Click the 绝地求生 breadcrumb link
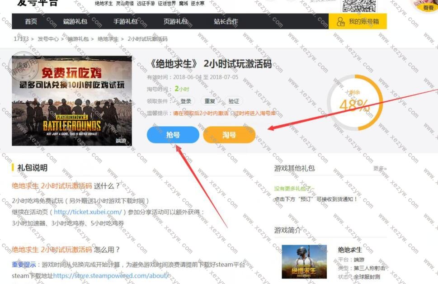This screenshot has width=438, height=284. [x=108, y=39]
